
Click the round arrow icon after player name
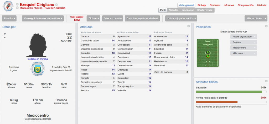pyautogui.click(x=57, y=5)
